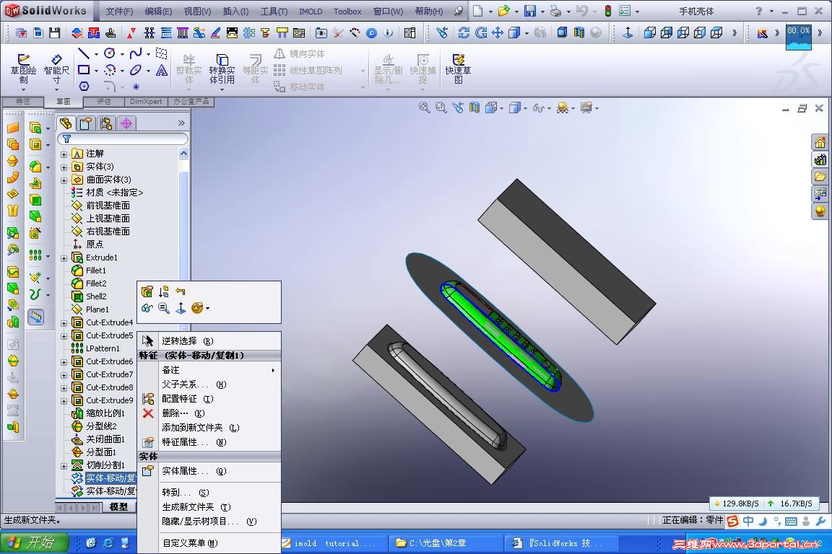
Task: Pick the Ellipse sketch tool
Action: 136,69
